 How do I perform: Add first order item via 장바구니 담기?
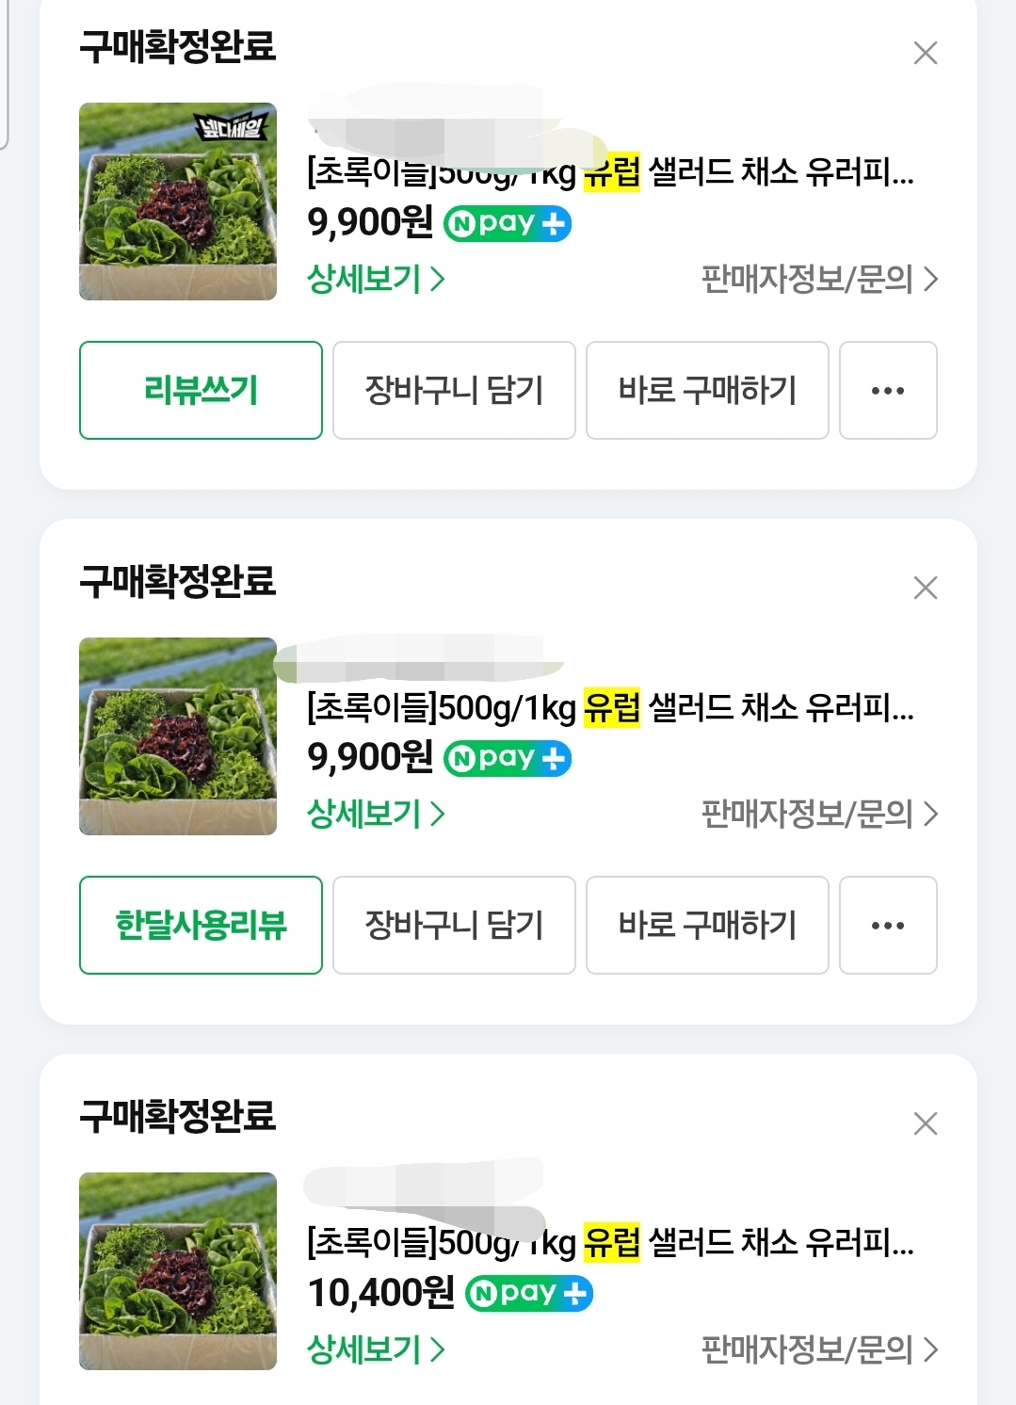coord(454,390)
